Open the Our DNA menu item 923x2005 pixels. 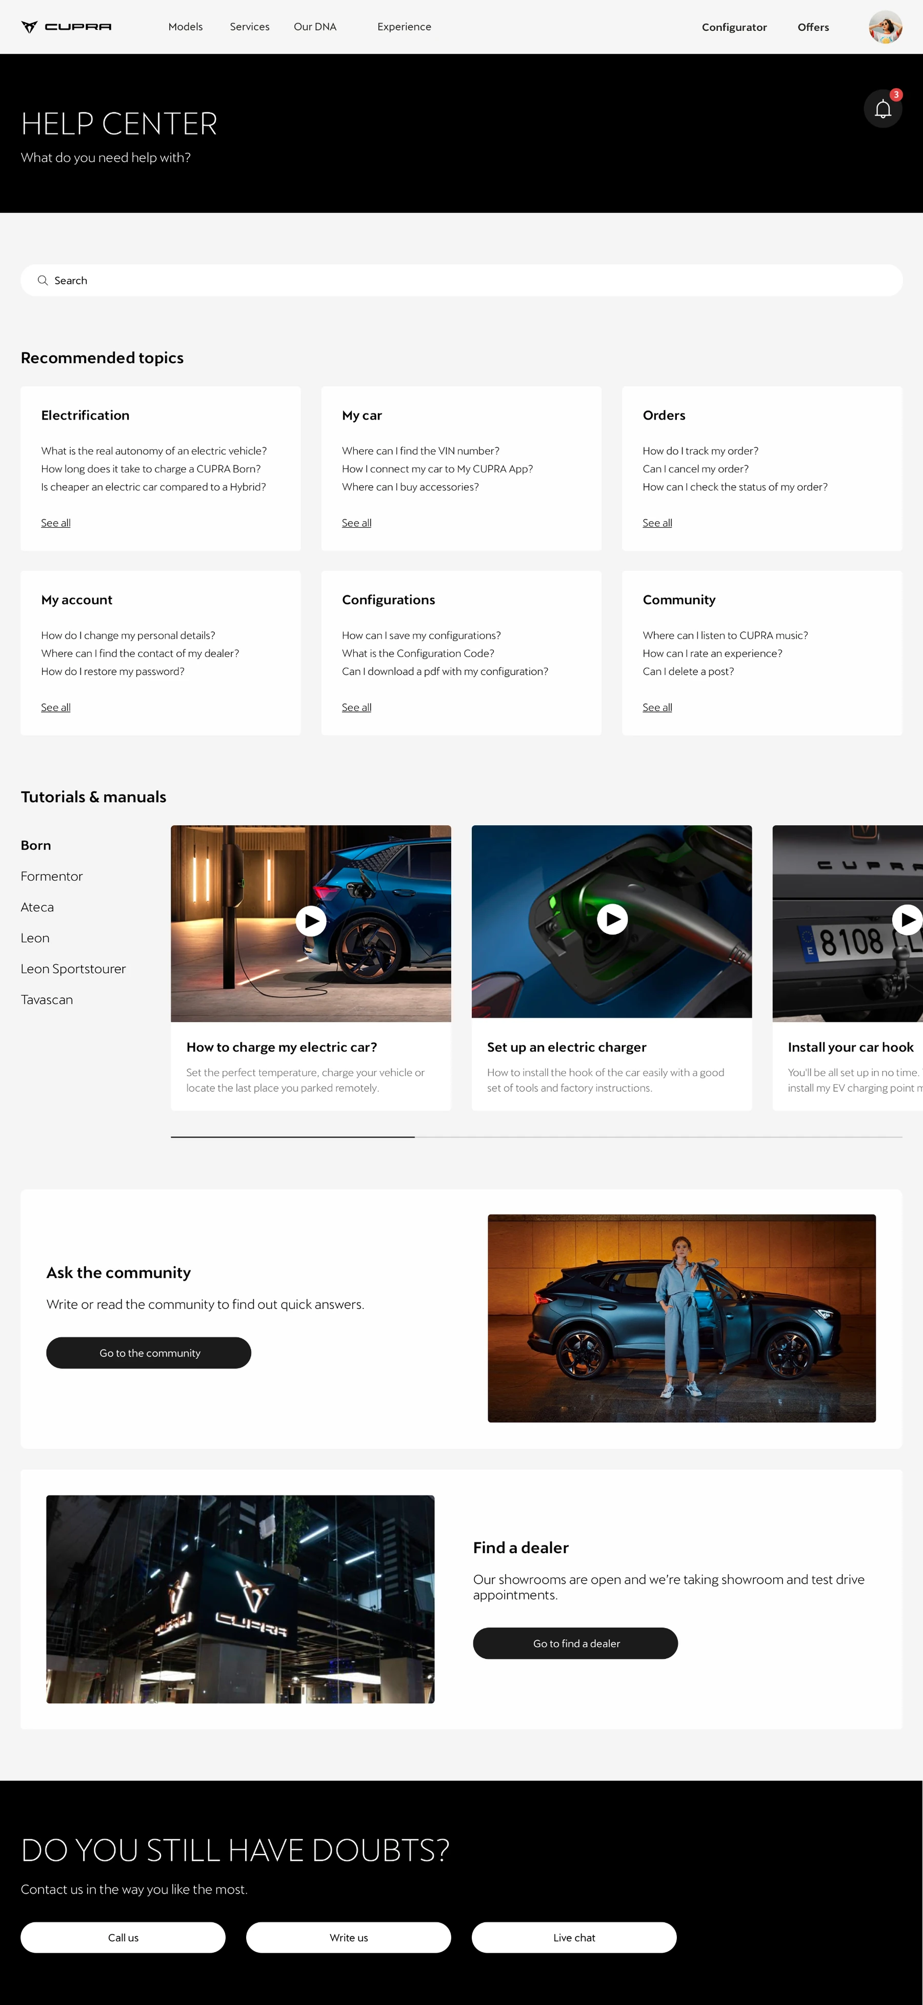tap(315, 27)
